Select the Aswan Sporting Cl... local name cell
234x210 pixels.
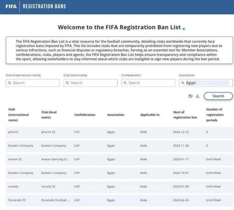[x=55, y=159]
